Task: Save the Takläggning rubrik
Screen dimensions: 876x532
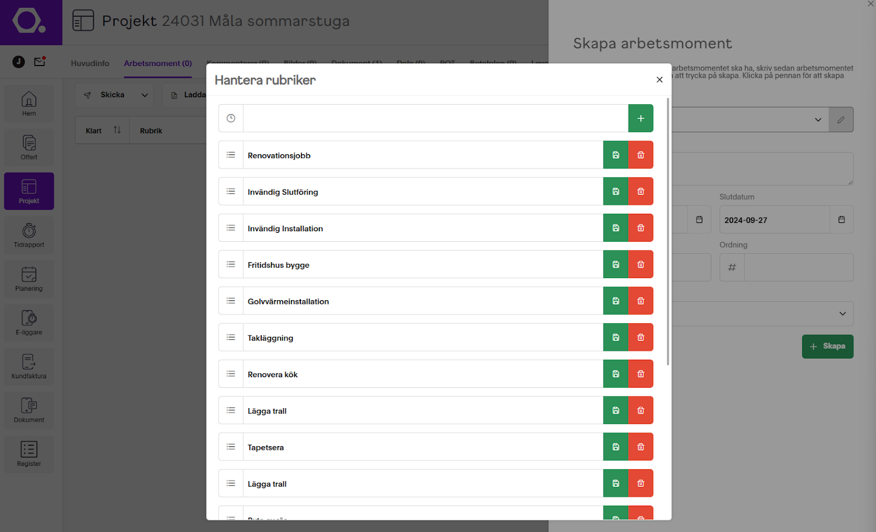Action: point(616,337)
